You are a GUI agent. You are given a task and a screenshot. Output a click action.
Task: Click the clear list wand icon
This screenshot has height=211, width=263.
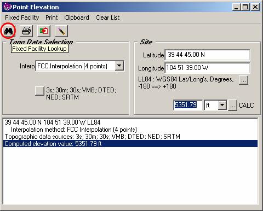coord(61,31)
